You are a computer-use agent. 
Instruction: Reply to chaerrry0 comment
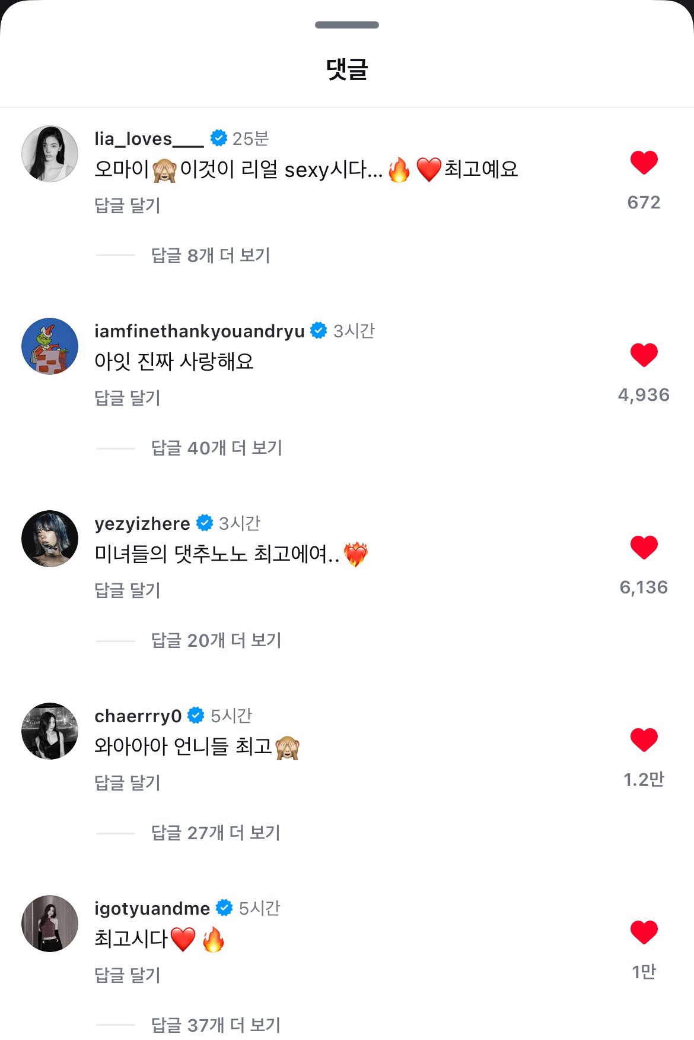128,783
